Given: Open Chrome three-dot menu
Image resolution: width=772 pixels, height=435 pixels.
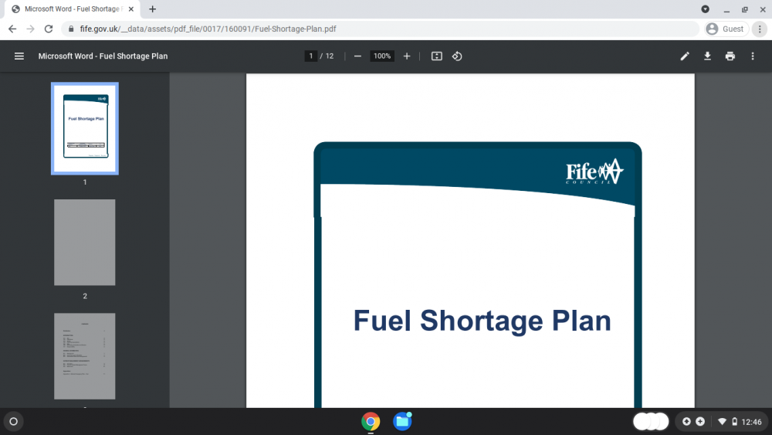Looking at the screenshot, I should [760, 29].
